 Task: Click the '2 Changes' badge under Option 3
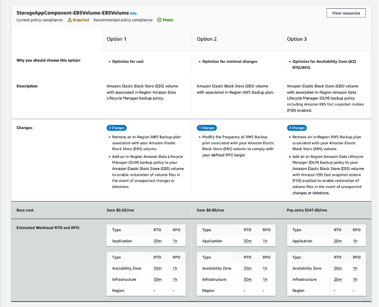tap(297, 128)
